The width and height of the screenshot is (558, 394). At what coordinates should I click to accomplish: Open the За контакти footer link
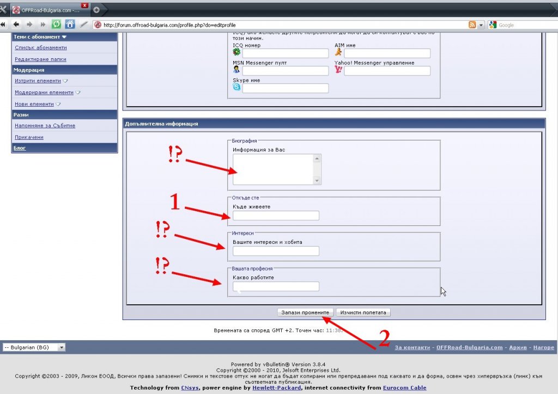pos(412,347)
